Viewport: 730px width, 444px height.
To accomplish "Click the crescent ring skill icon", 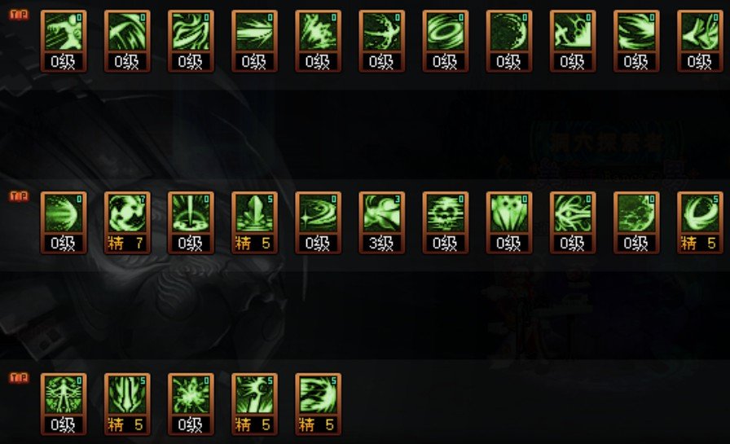I will point(700,222).
